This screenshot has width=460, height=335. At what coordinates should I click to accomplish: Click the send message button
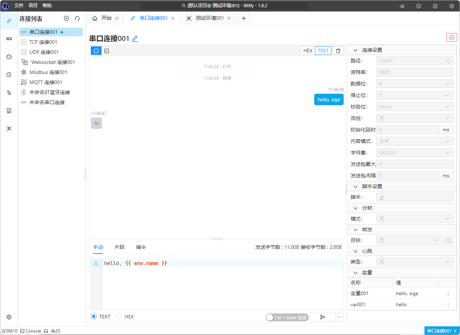pos(322,317)
